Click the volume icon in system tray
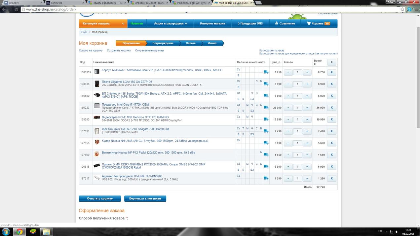The image size is (420, 236). point(398,232)
